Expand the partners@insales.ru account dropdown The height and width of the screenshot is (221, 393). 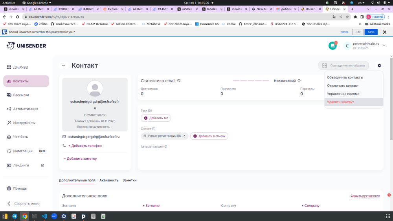(x=384, y=46)
